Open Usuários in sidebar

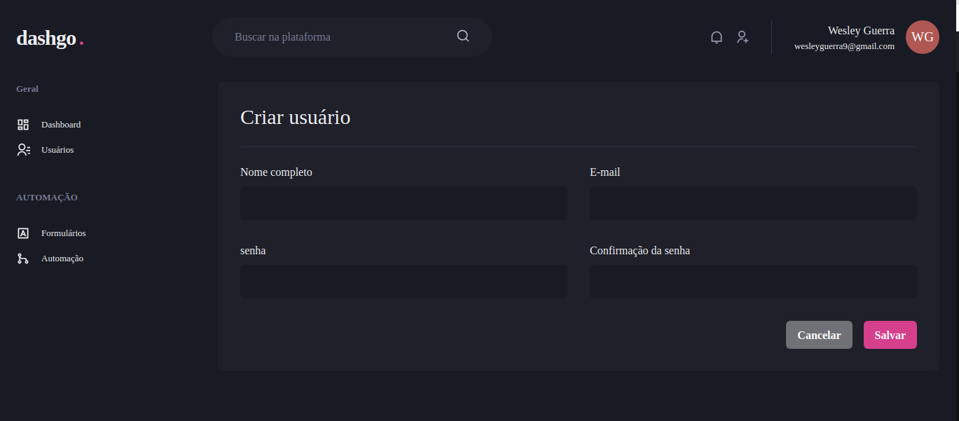click(57, 150)
